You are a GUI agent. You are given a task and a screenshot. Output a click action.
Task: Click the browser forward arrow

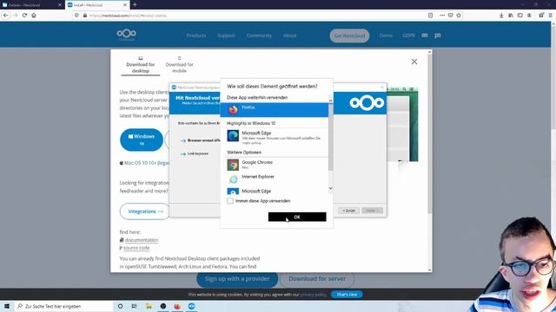[16, 16]
